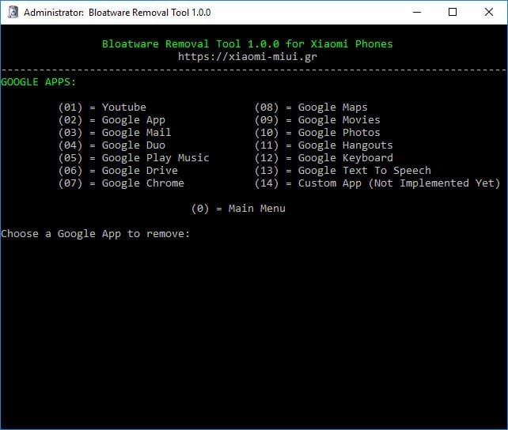Close the Bloatware Removal Tool window

tap(489, 13)
